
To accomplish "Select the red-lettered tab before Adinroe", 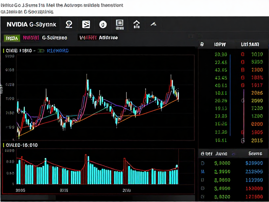I will pos(88,37).
